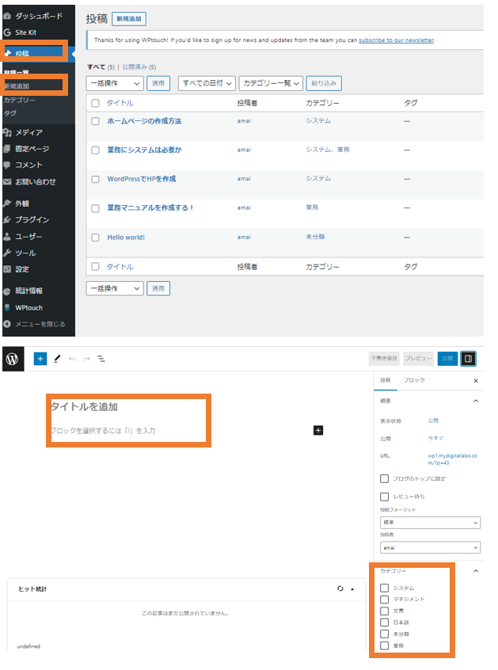Click the WordPress logo in editor
The width and height of the screenshot is (498, 670).
pos(12,359)
